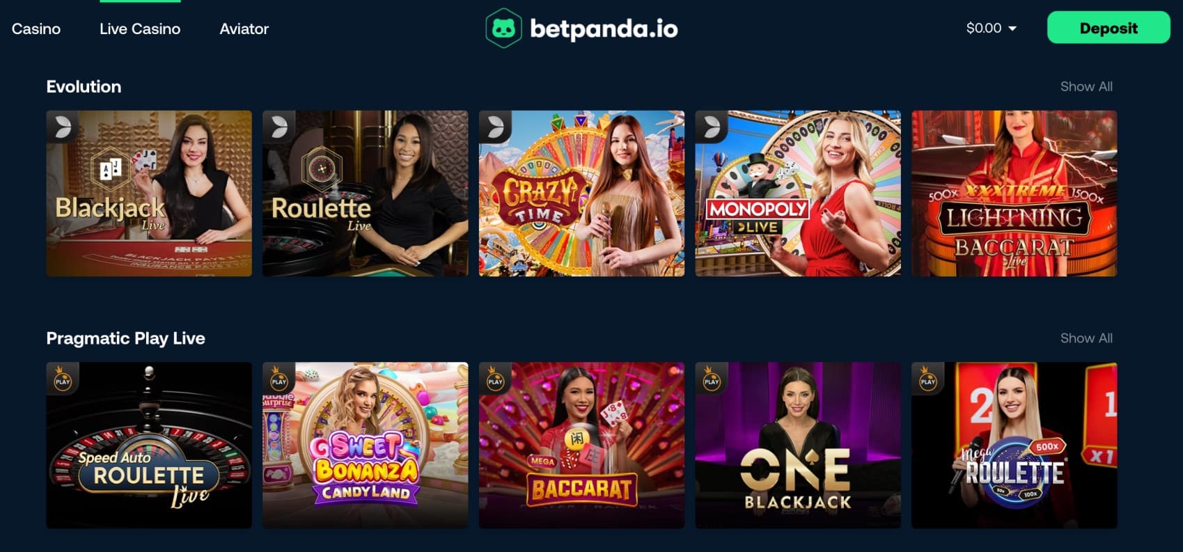Click Pragmatic Play badge on Mega Baccarat

click(x=496, y=379)
